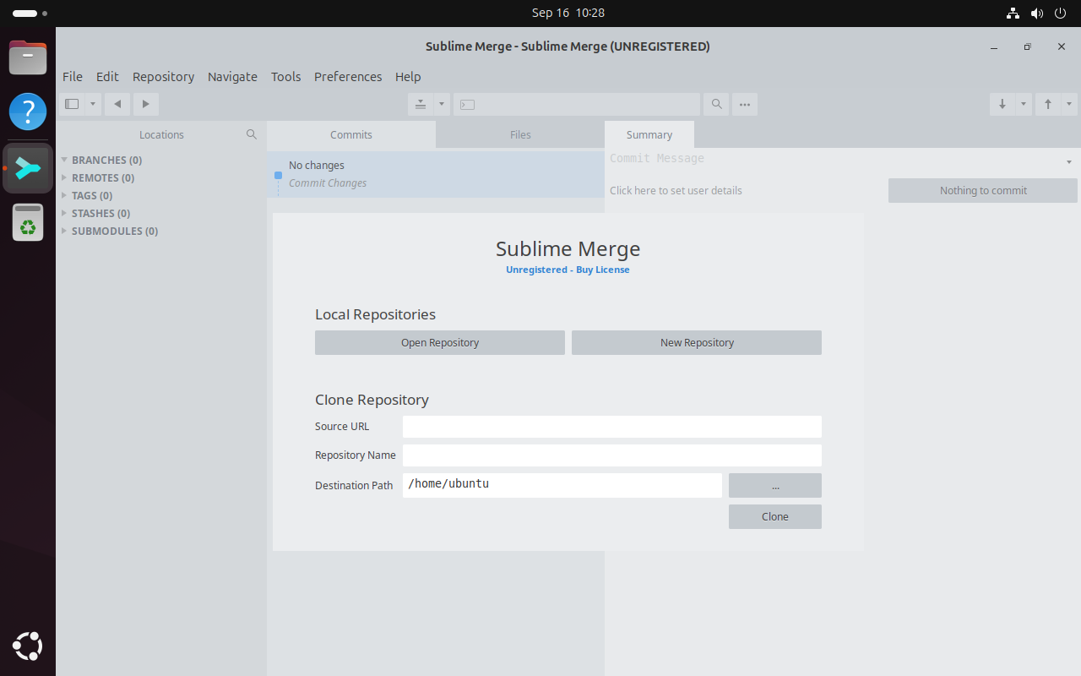Click the pull down-arrow icon
1081x676 pixels.
click(x=1002, y=104)
